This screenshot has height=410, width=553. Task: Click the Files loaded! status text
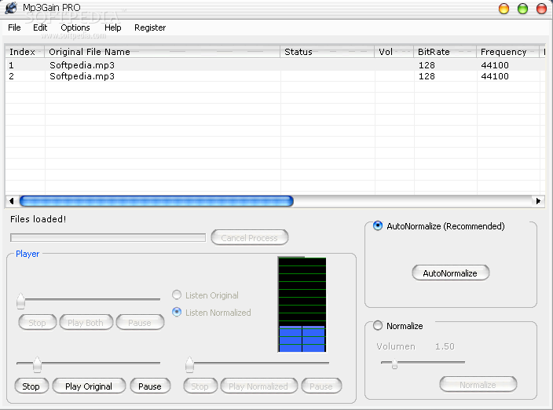pyautogui.click(x=38, y=219)
